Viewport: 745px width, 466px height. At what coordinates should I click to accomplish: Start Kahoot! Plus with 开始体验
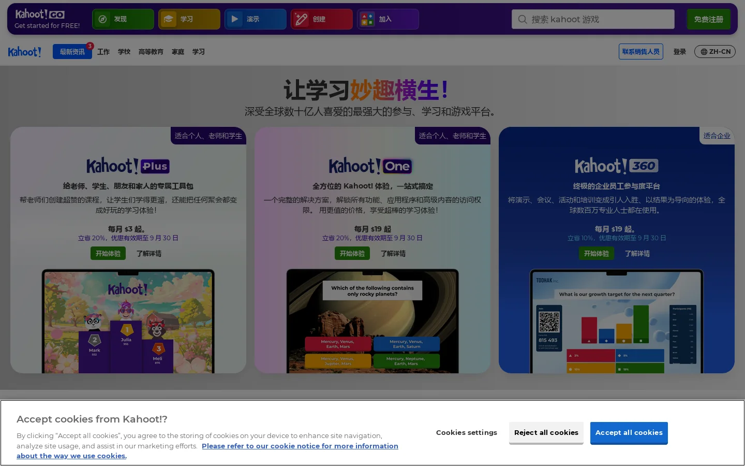click(108, 253)
